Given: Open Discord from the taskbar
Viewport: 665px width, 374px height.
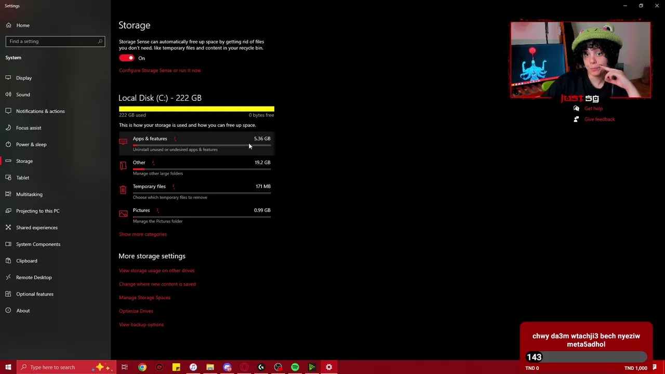Looking at the screenshot, I should pyautogui.click(x=227, y=367).
